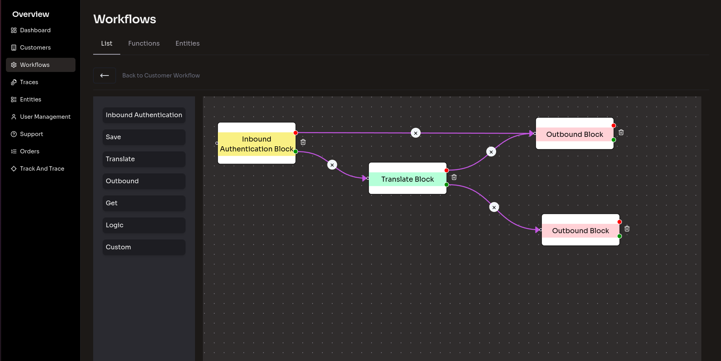Click green output port of Inbound Authentication Block
This screenshot has width=721, height=361.
pos(296,151)
